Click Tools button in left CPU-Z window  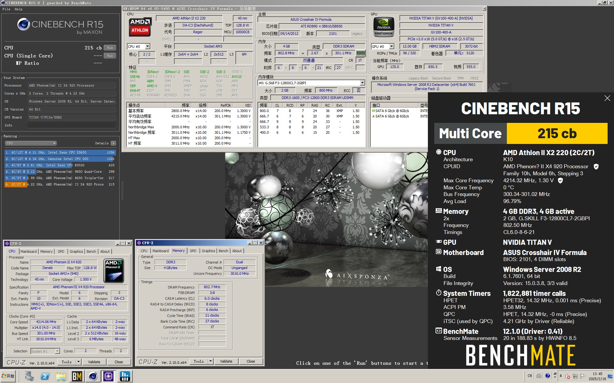pos(67,362)
